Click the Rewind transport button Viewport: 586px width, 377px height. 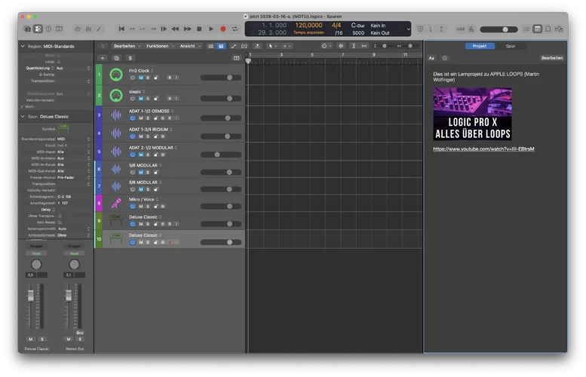(175, 29)
